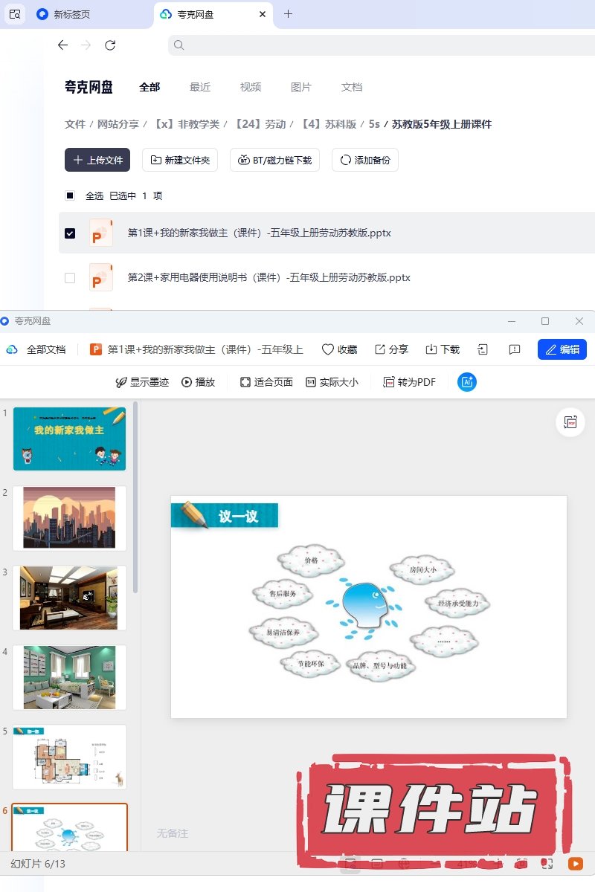Click the 上传文件 button

[97, 160]
